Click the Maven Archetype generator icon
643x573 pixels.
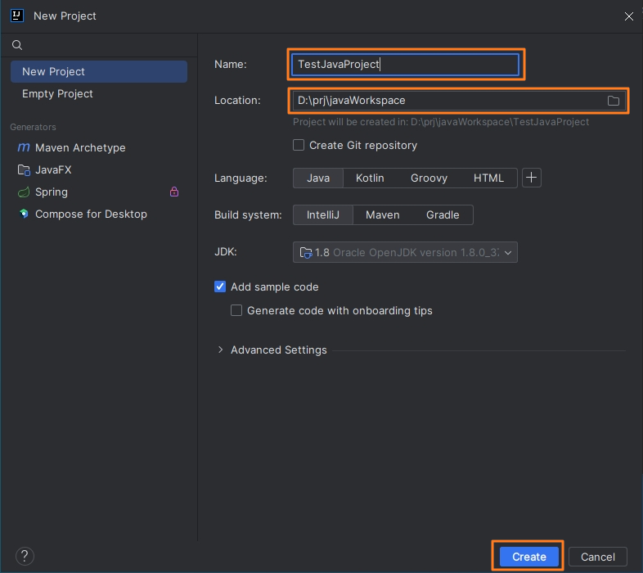click(24, 147)
